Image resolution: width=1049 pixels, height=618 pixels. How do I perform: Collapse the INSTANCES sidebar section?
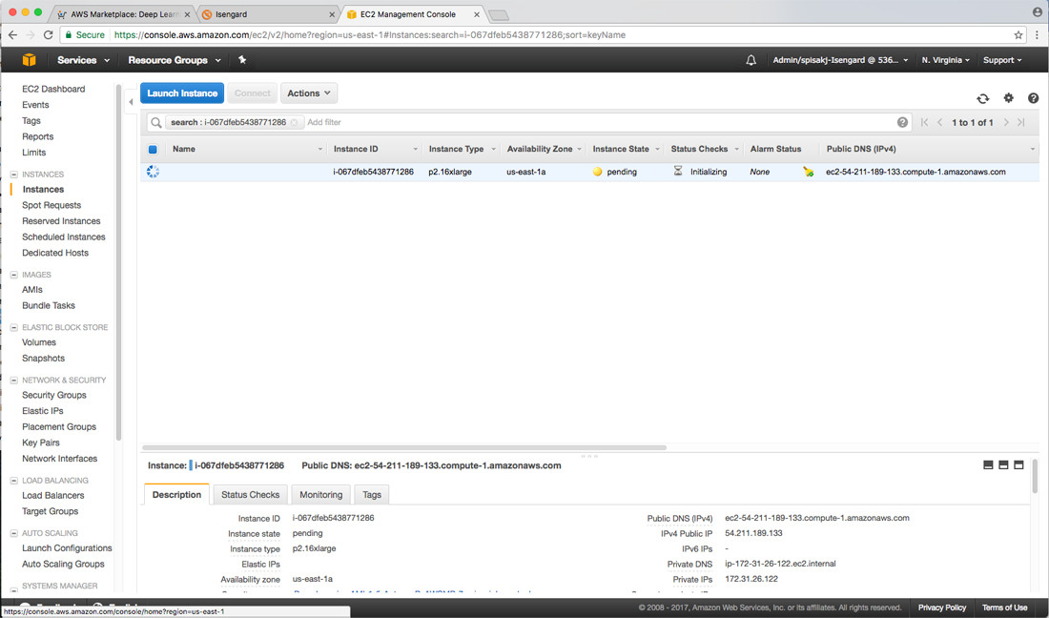(14, 175)
